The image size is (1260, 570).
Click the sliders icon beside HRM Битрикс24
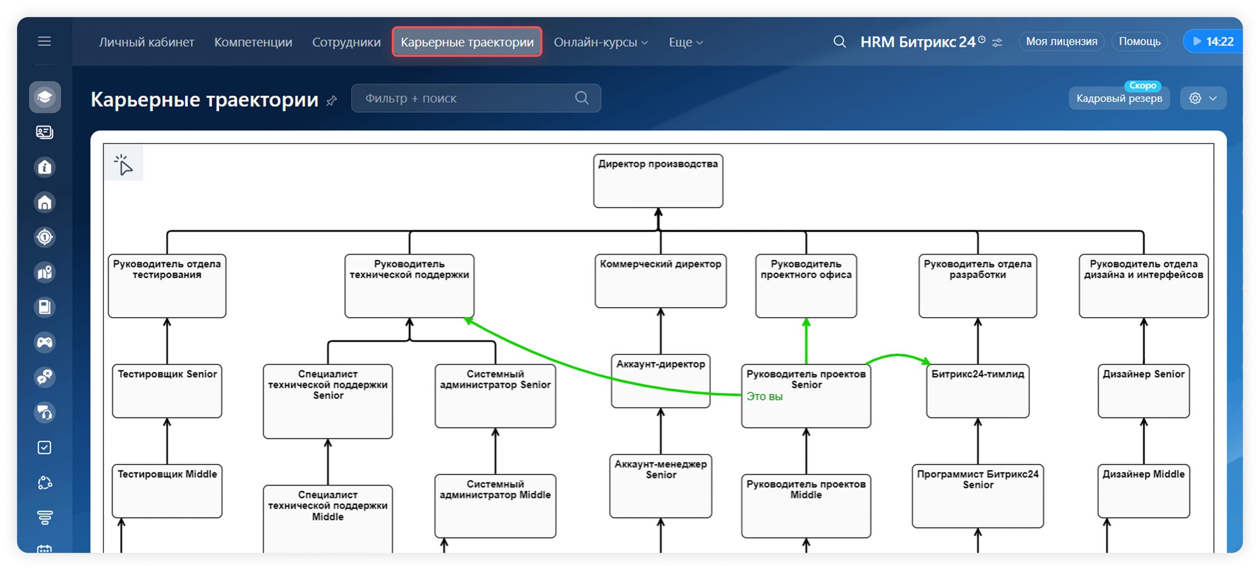[997, 43]
